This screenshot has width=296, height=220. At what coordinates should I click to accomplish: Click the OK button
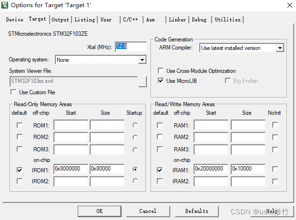point(100,211)
